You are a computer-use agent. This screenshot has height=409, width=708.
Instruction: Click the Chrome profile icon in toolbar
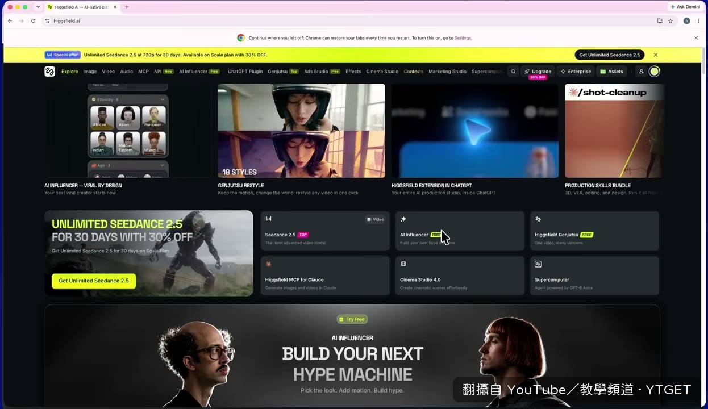pos(686,21)
